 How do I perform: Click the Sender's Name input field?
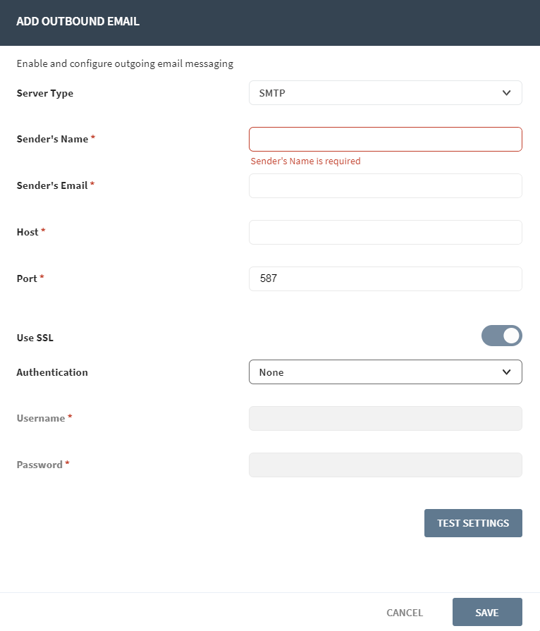[x=386, y=139]
